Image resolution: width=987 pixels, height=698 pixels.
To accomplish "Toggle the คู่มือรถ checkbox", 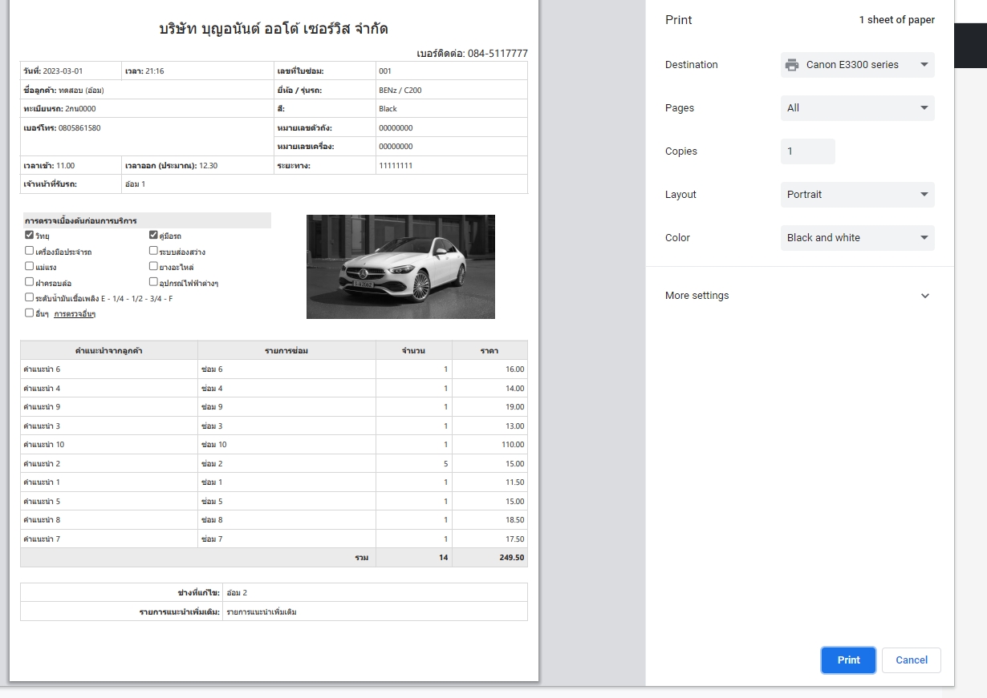I will pos(153,236).
